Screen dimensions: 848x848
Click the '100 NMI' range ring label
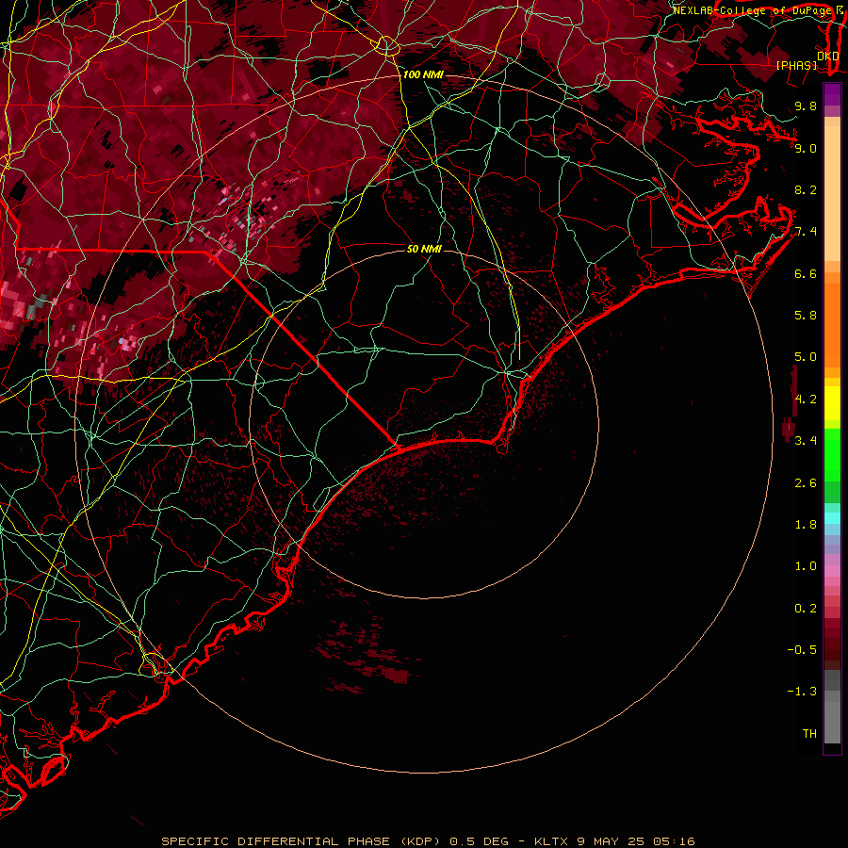point(422,74)
